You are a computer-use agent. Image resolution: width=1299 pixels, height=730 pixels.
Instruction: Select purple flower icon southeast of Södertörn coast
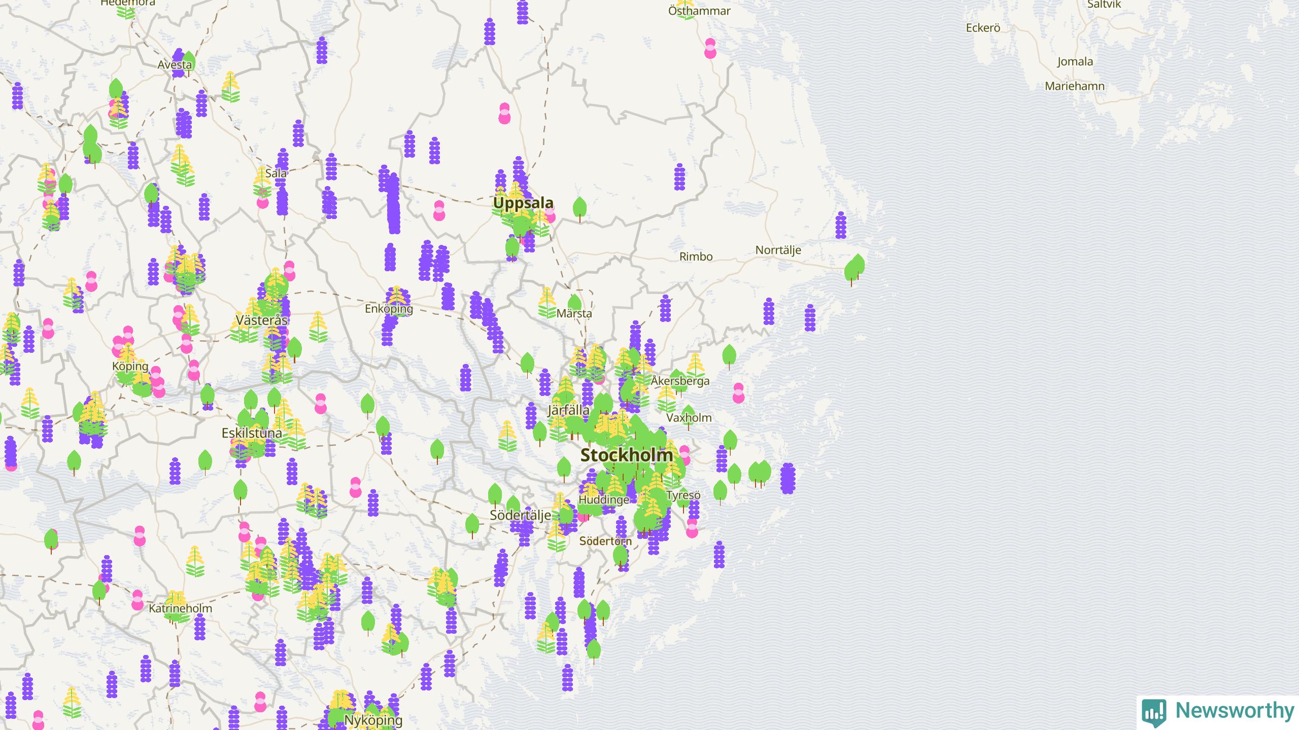point(719,554)
